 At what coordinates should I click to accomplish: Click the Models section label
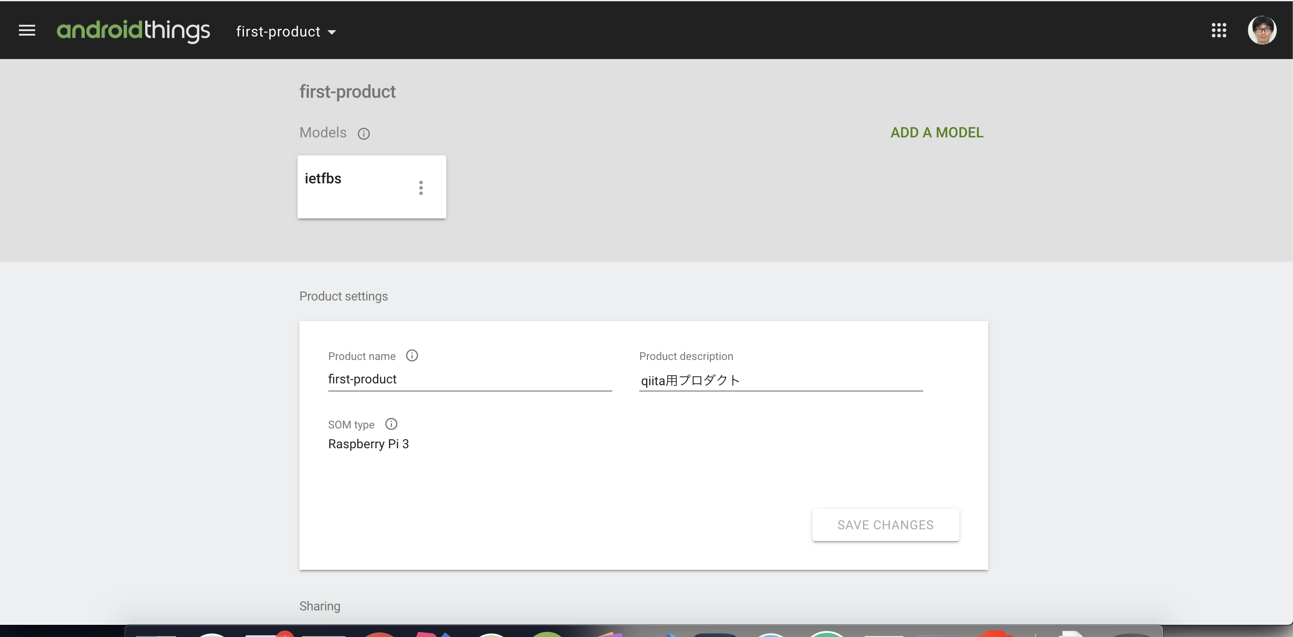pyautogui.click(x=323, y=132)
